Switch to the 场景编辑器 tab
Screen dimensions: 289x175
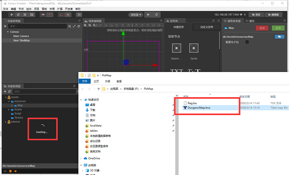[93, 21]
